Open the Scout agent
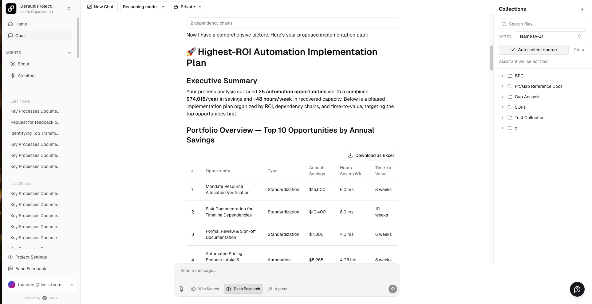592x304 pixels. 23,64
